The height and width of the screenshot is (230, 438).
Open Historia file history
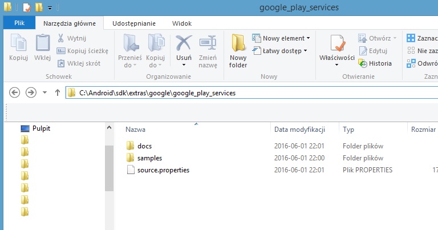click(x=375, y=63)
